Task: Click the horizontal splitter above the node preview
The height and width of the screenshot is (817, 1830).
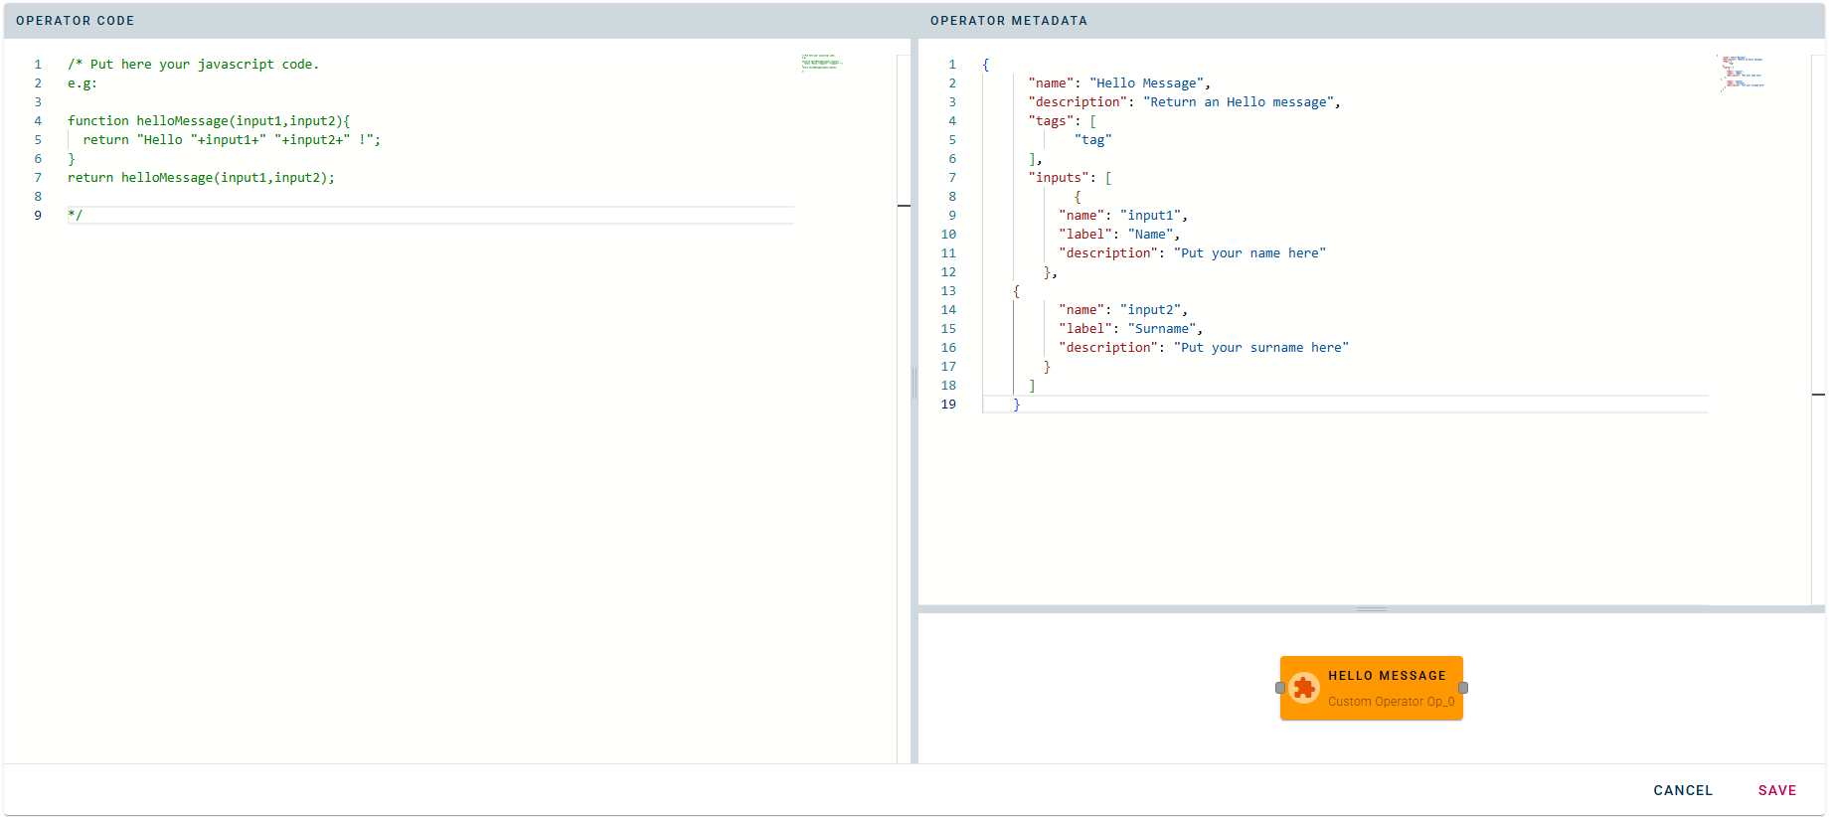Action: pos(1371,609)
